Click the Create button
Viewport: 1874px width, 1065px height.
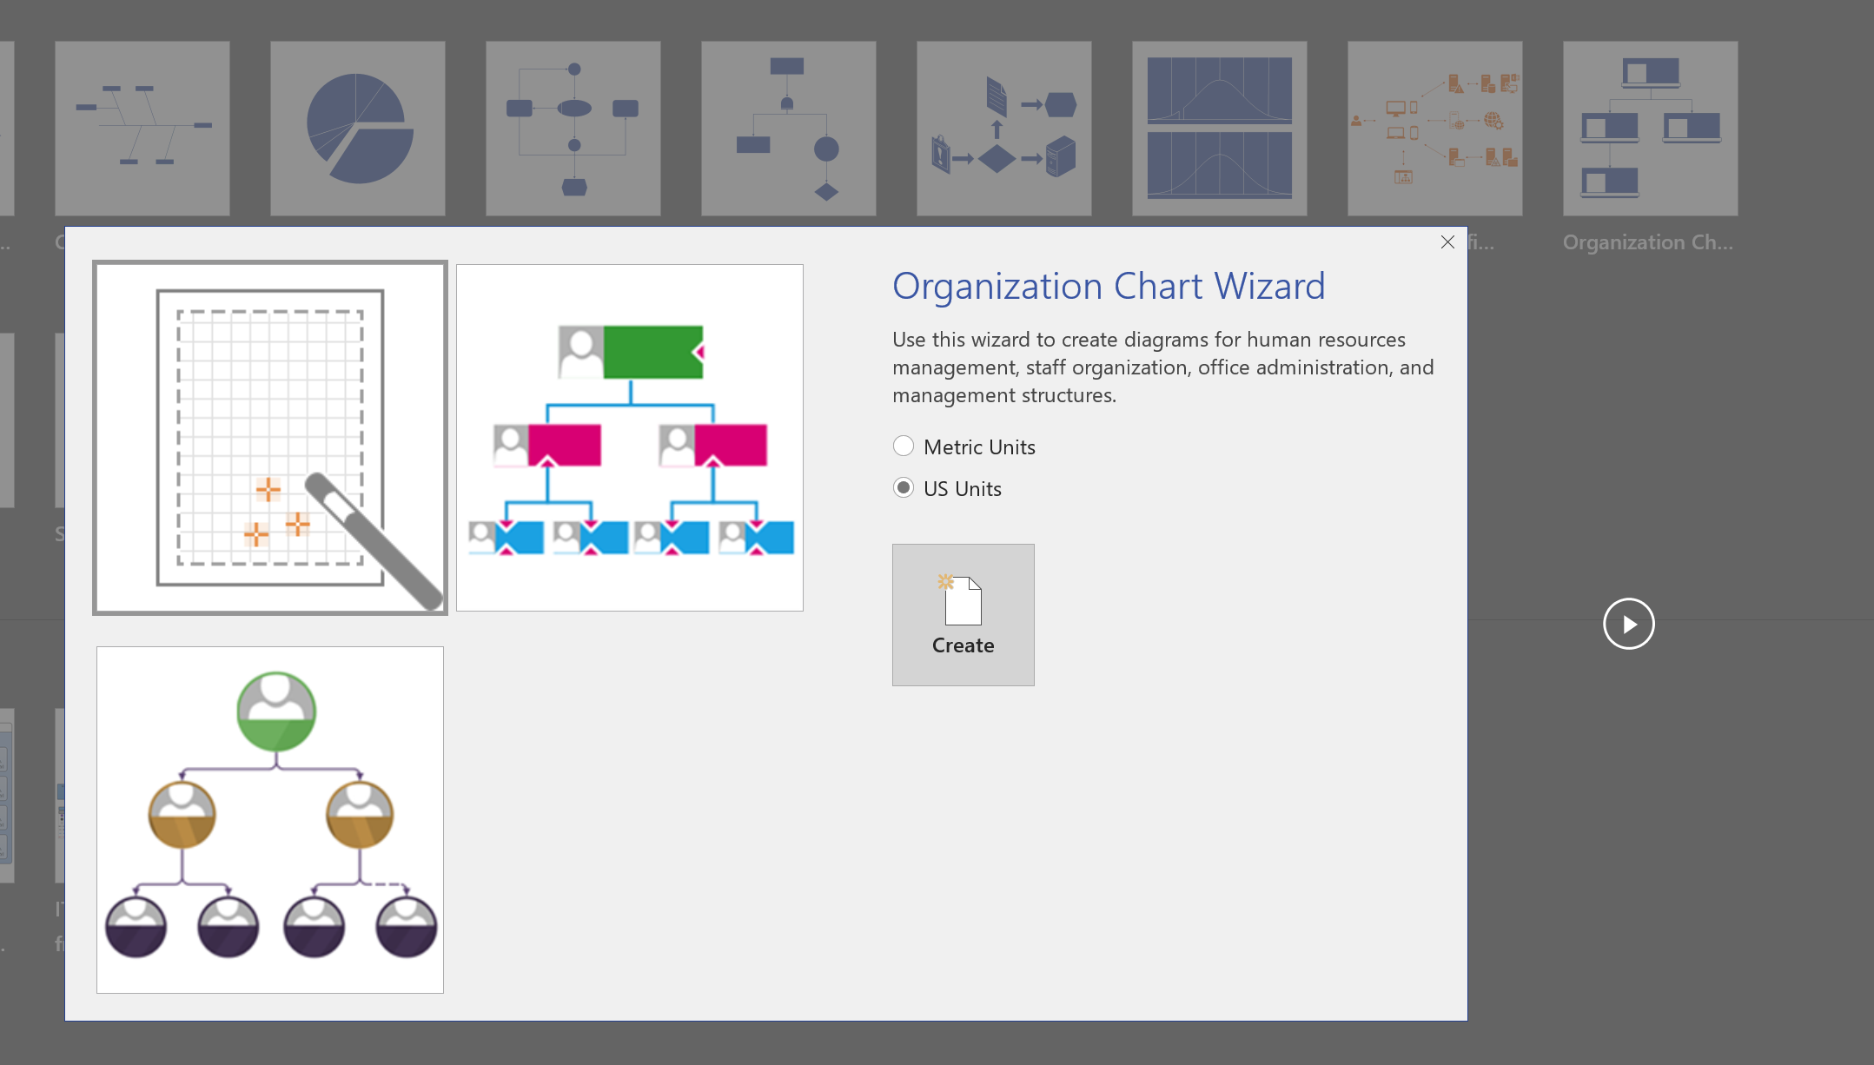coord(963,615)
